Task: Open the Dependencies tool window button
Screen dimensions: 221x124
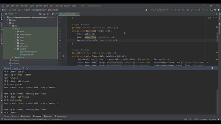Action: click(61, 116)
